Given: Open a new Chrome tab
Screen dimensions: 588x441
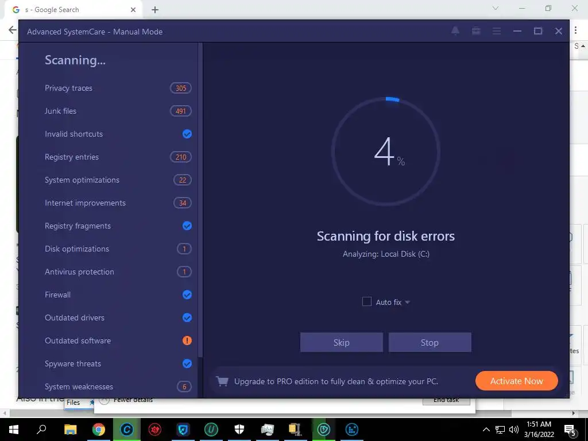Looking at the screenshot, I should click(155, 10).
